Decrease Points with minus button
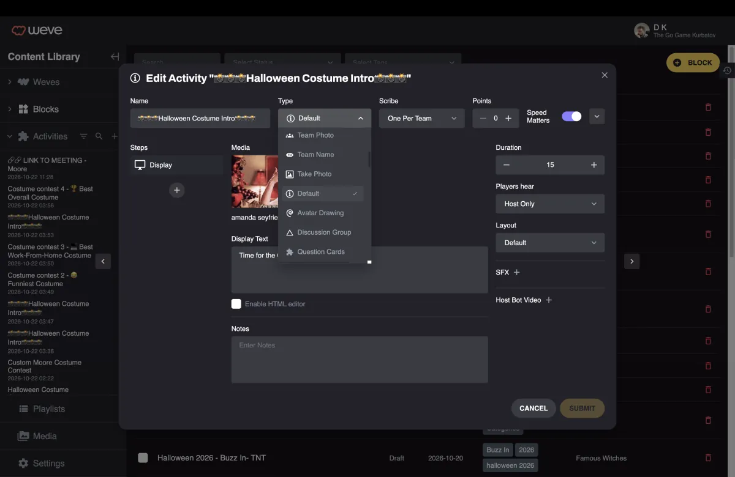Viewport: 735px width, 477px height. coord(483,118)
